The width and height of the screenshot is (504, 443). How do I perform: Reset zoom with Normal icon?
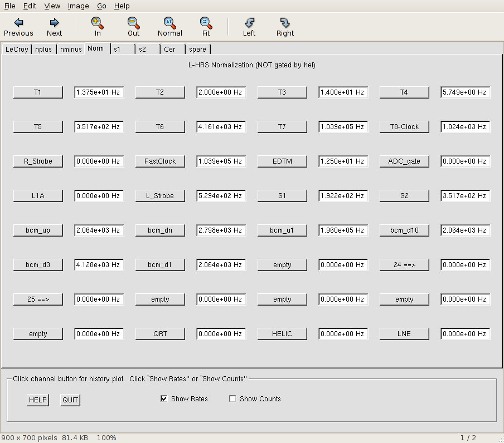(169, 27)
